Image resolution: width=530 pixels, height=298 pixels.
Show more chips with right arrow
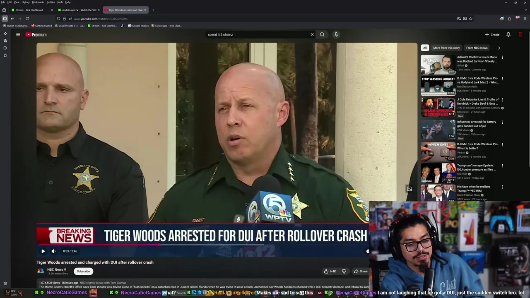click(x=499, y=48)
